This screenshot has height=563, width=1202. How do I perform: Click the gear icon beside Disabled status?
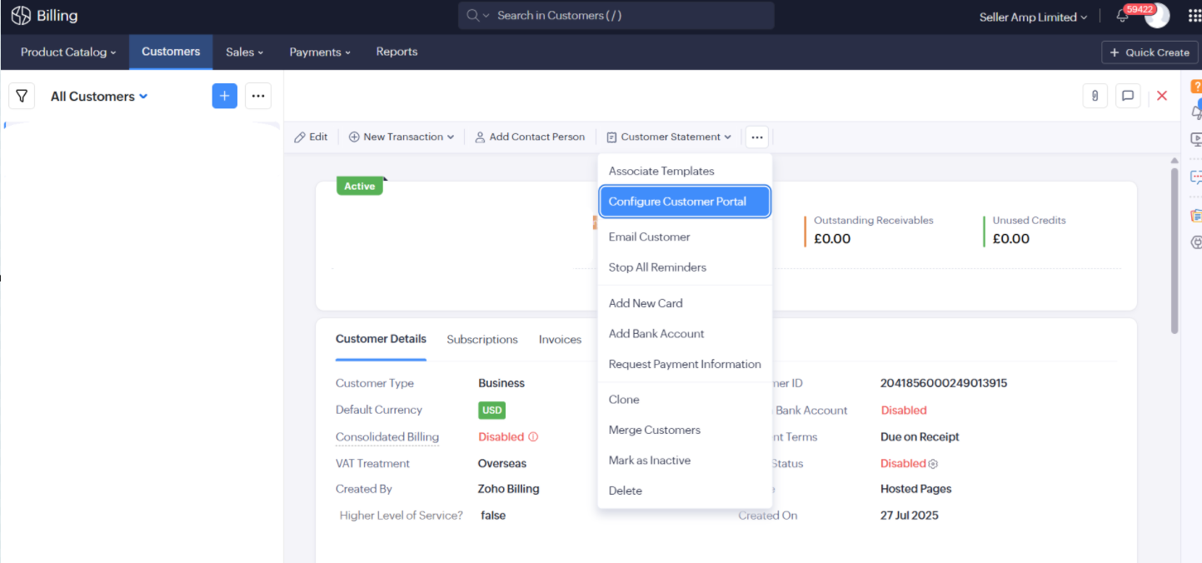pos(933,464)
